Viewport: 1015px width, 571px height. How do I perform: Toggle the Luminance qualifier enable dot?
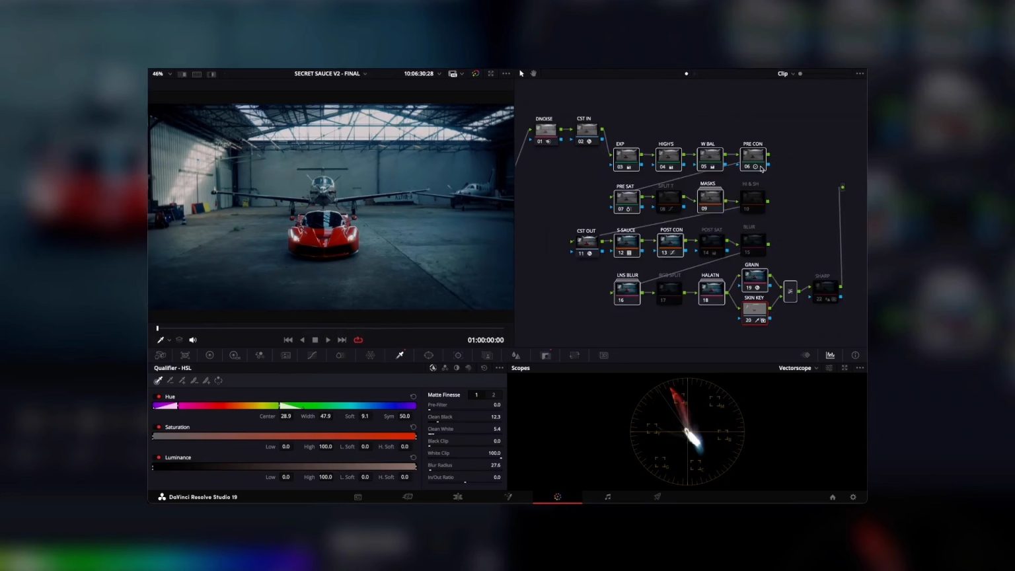tap(159, 457)
